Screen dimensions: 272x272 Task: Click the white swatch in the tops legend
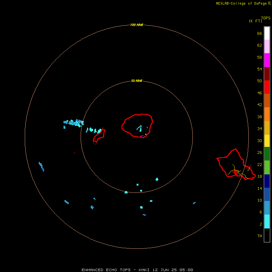(x=267, y=33)
